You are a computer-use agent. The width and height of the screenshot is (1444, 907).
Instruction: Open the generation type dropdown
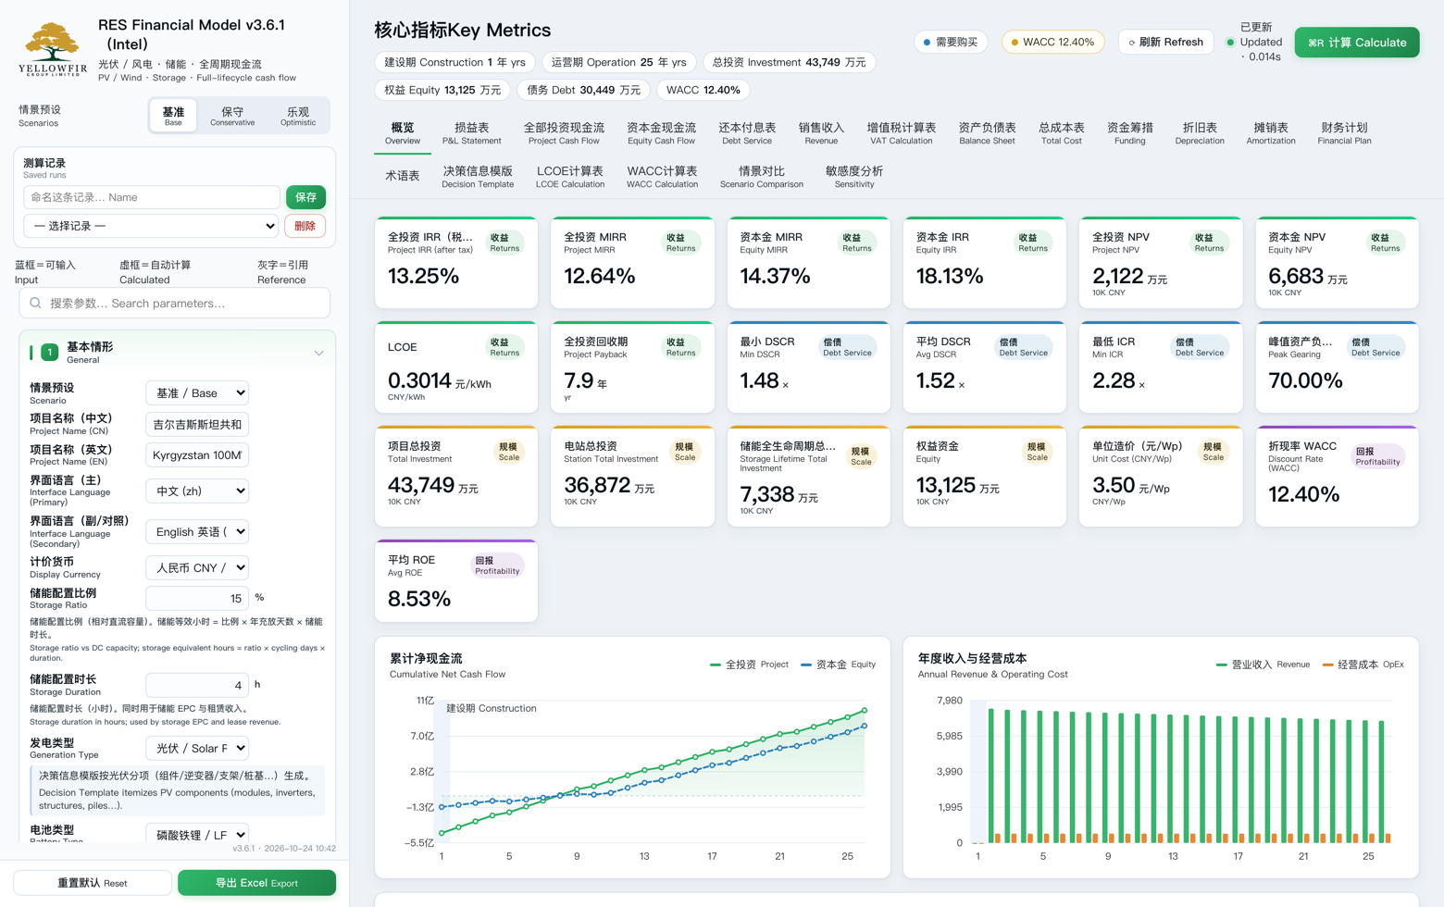[x=197, y=748]
